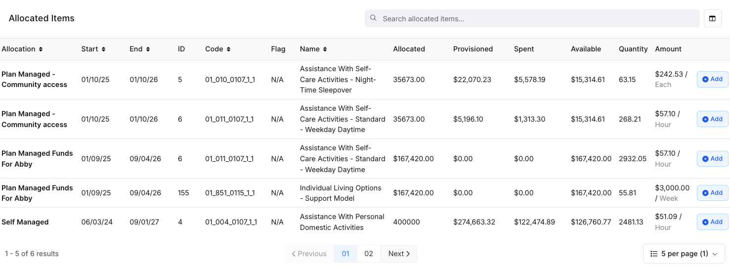Click the Previous page button
Viewport: 730px width, 268px height.
[309, 254]
